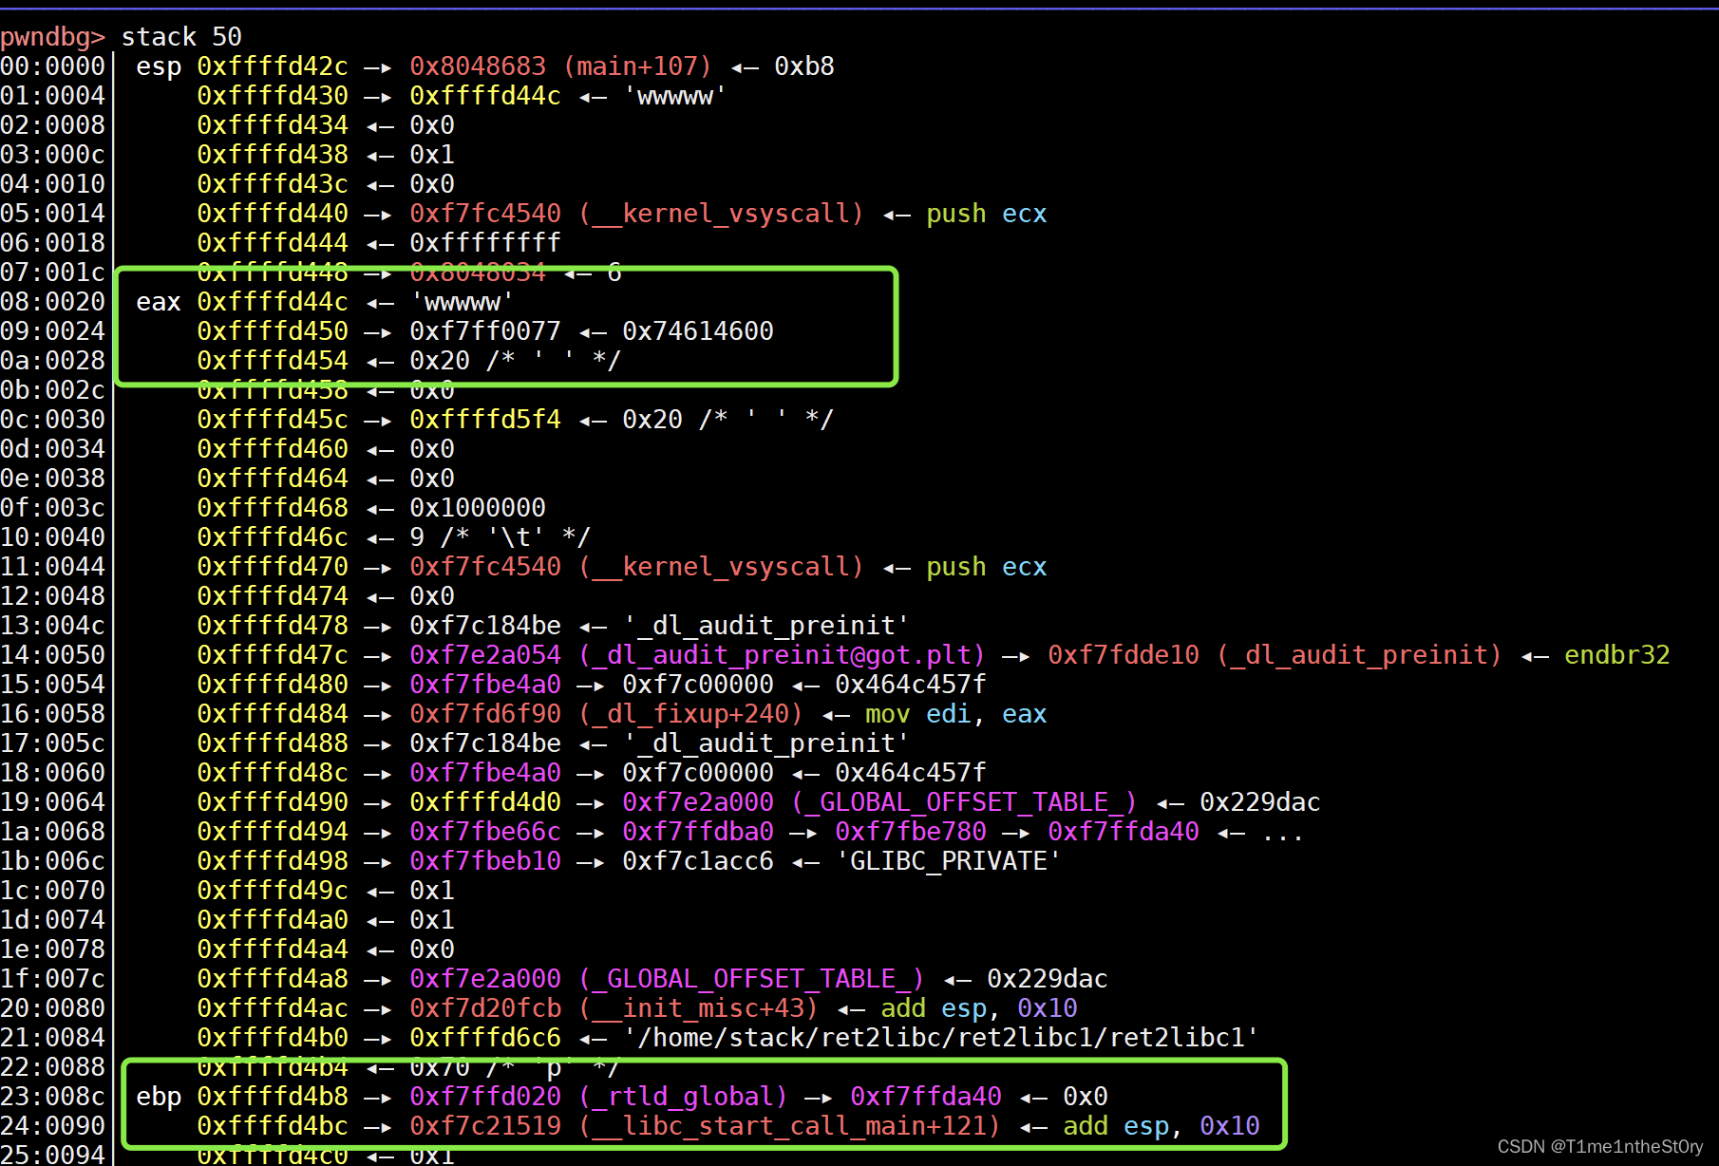1719x1166 pixels.
Task: Click '(_dl_audit_preinit@got.plt)' symbol text
Action: coord(783,655)
